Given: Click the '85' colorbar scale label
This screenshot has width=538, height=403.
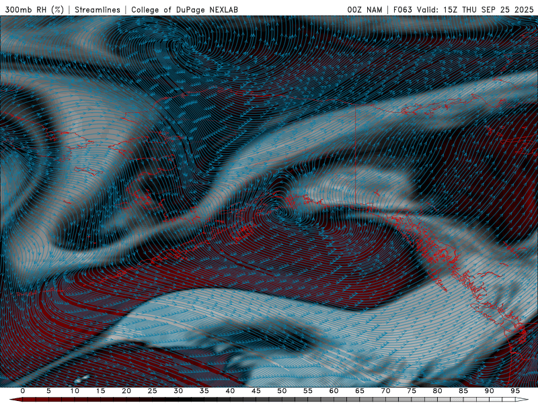Looking at the screenshot, I should click(x=463, y=391).
